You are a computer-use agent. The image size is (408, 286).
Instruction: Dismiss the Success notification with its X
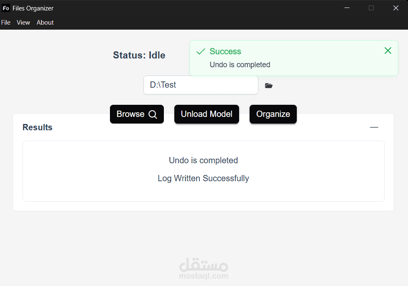(388, 51)
